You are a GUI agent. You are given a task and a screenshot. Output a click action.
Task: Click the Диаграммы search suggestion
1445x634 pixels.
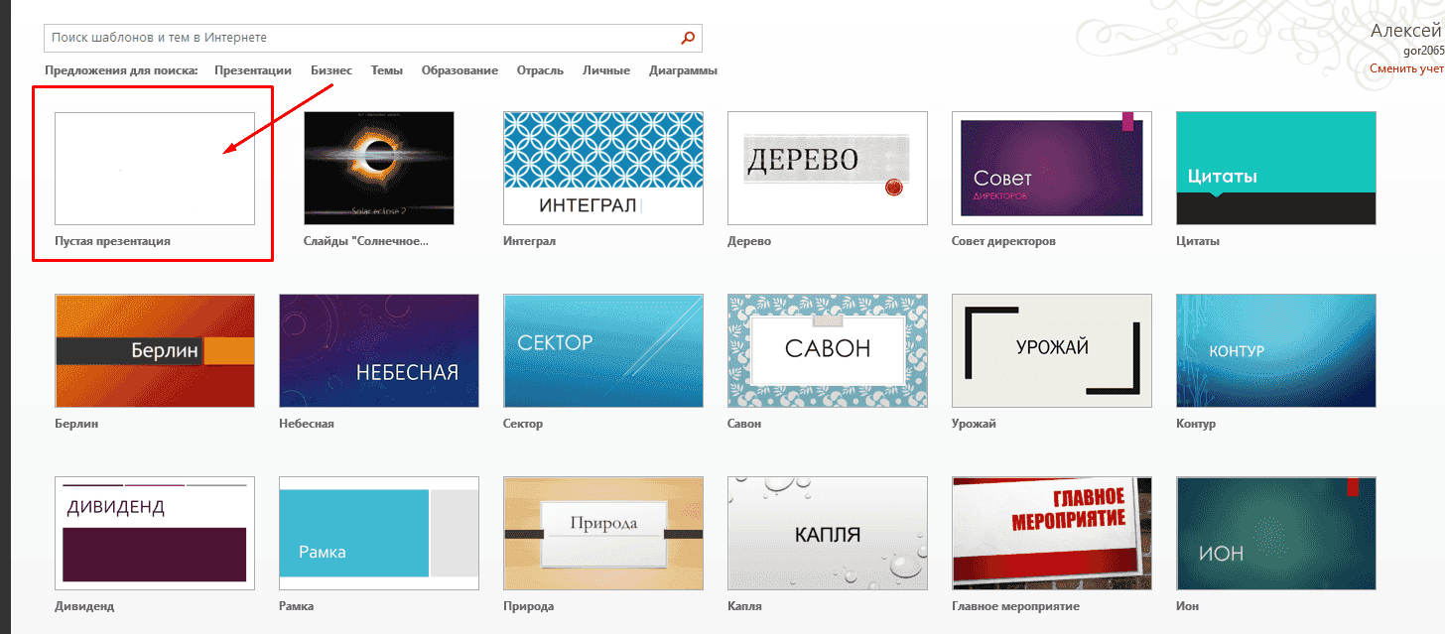click(683, 69)
